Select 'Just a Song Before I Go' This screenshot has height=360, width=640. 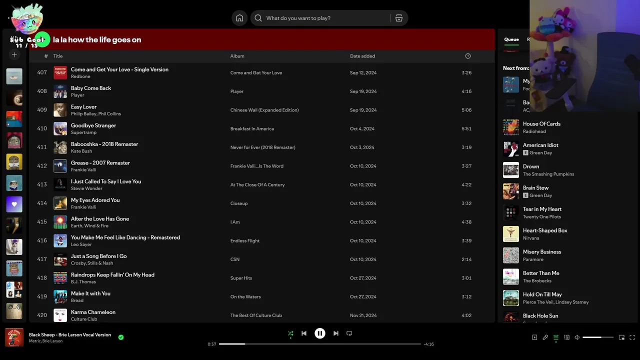(x=99, y=256)
